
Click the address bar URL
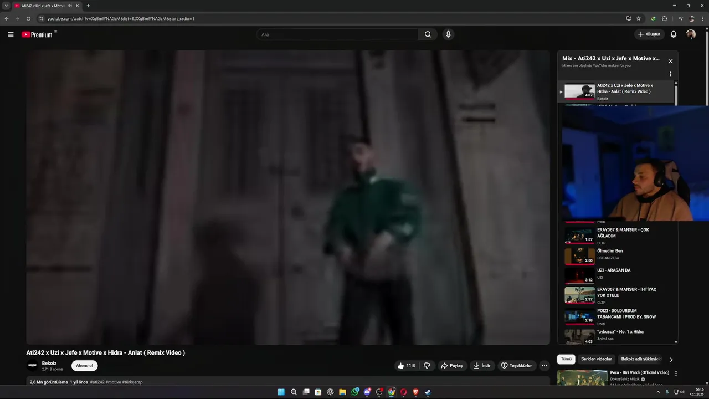[x=121, y=18]
